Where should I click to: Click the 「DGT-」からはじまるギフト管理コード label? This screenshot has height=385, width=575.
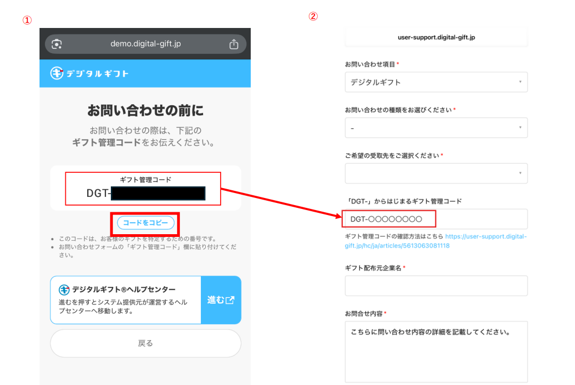(x=403, y=201)
